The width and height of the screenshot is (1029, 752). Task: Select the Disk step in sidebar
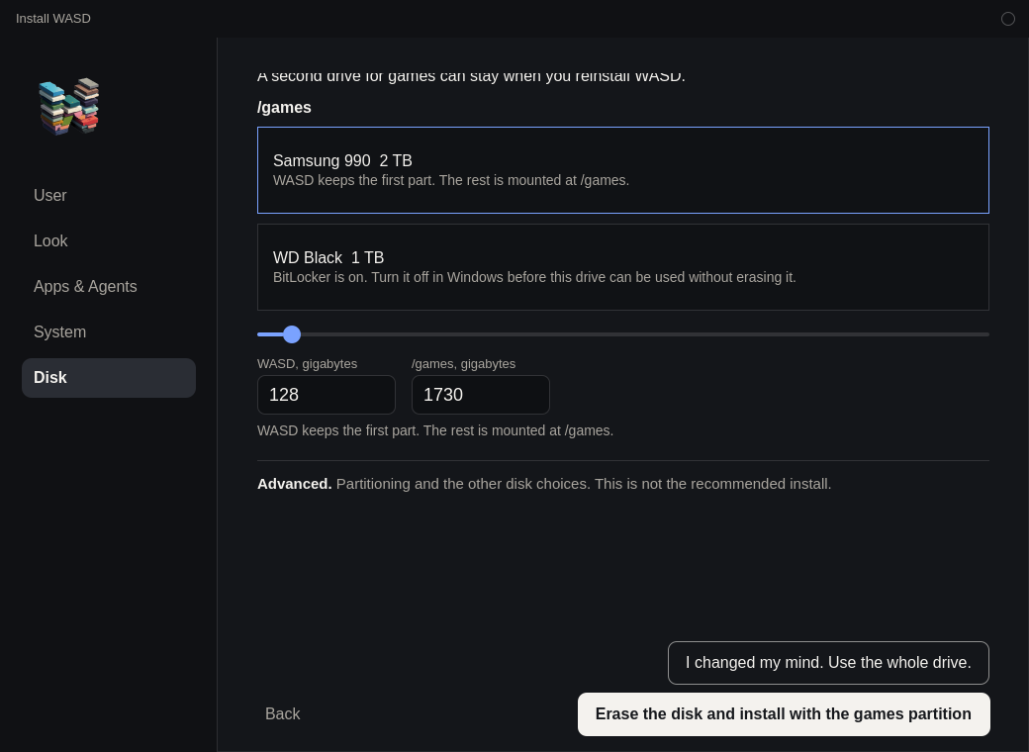tap(108, 378)
